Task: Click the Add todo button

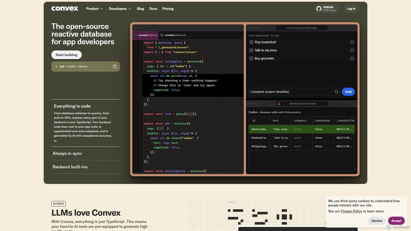Action: click(x=348, y=92)
